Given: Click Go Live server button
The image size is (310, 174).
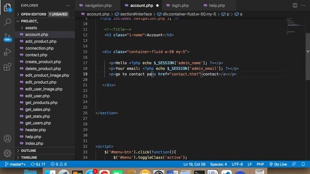Looking at the screenshot, I should (278, 164).
